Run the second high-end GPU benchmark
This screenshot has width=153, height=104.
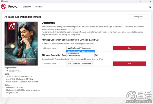130,63
